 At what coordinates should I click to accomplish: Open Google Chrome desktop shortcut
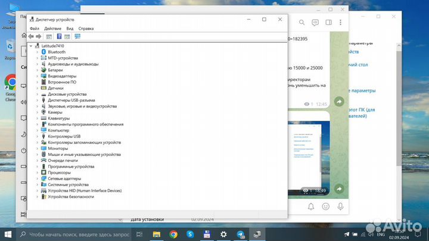click(10, 87)
